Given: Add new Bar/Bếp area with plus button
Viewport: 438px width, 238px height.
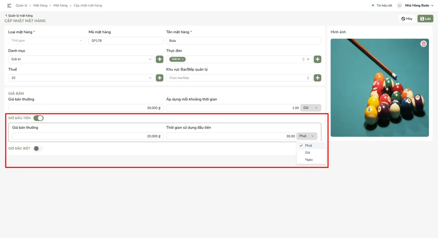Looking at the screenshot, I should click(x=318, y=78).
